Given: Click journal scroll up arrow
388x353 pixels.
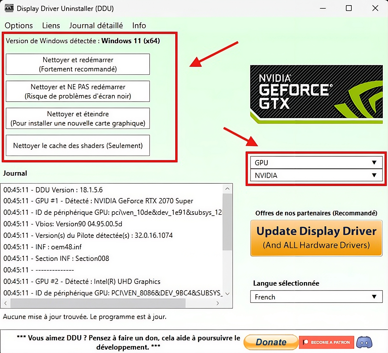Looking at the screenshot, I should pos(227,189).
